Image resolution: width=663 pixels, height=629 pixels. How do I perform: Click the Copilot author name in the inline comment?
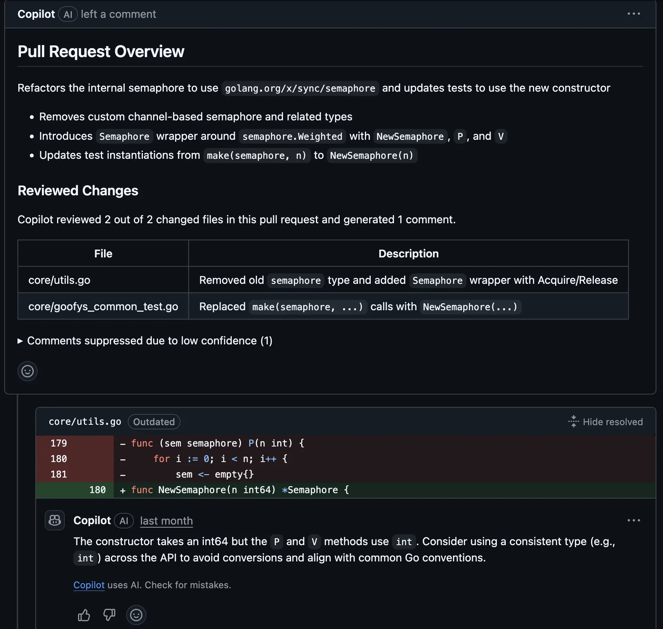click(x=92, y=520)
